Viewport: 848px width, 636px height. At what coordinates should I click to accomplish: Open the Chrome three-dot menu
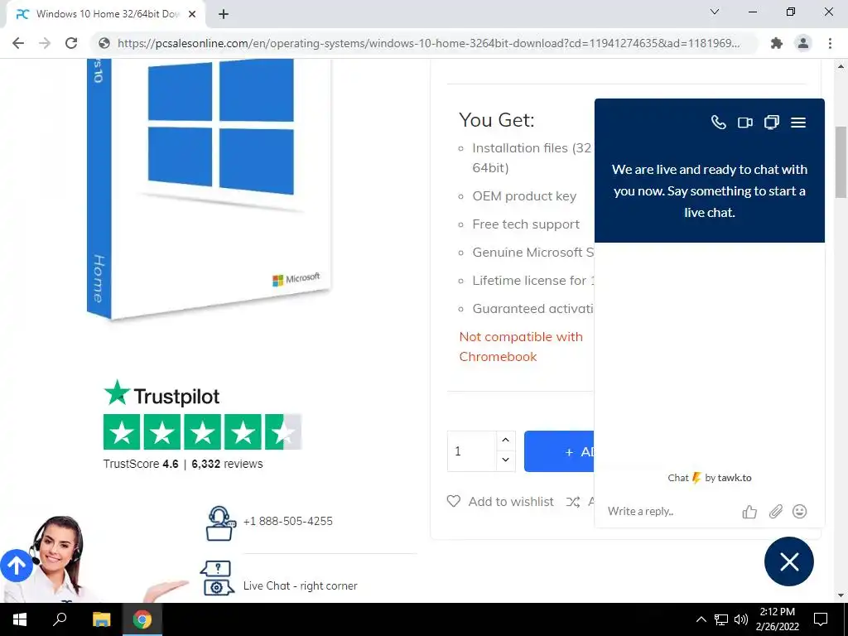(x=830, y=43)
